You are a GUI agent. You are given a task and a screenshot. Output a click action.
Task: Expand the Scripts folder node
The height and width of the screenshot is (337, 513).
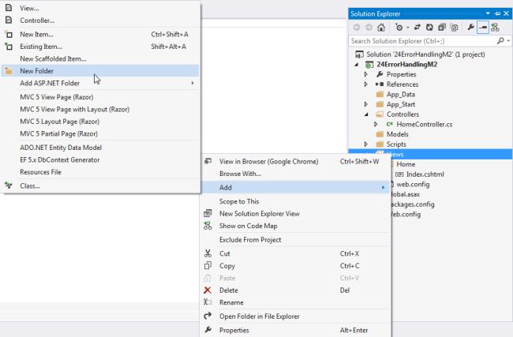tap(366, 144)
